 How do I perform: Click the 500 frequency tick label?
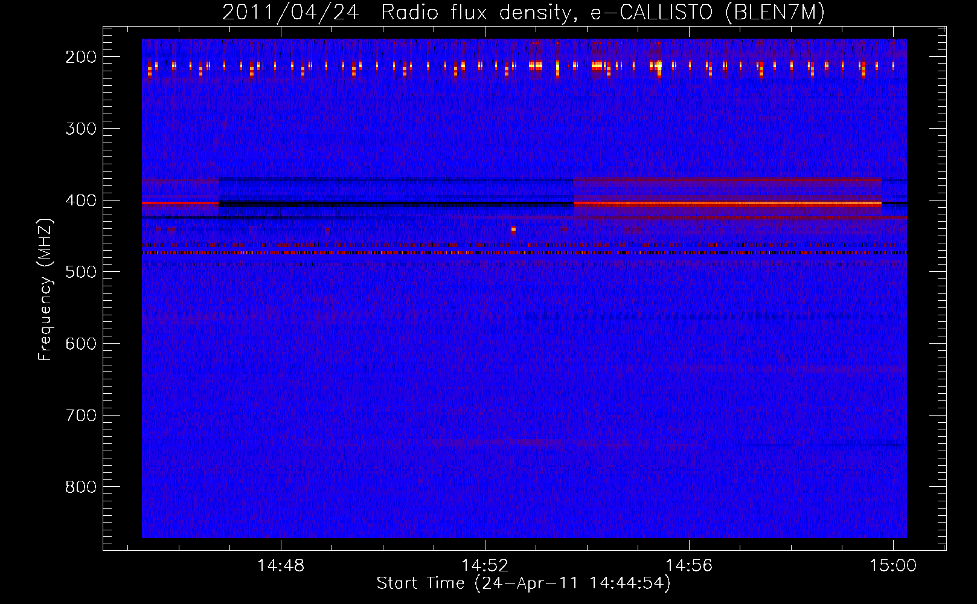80,272
